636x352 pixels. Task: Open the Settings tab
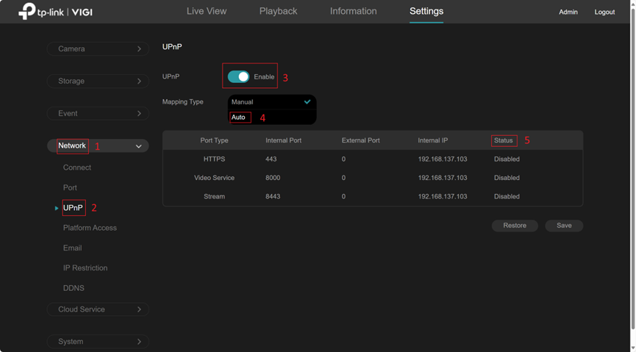pyautogui.click(x=426, y=11)
